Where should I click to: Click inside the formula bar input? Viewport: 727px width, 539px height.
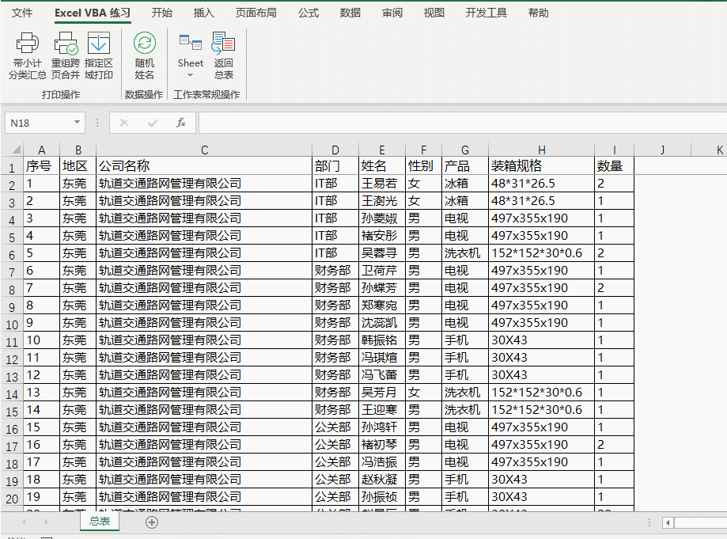(x=463, y=123)
